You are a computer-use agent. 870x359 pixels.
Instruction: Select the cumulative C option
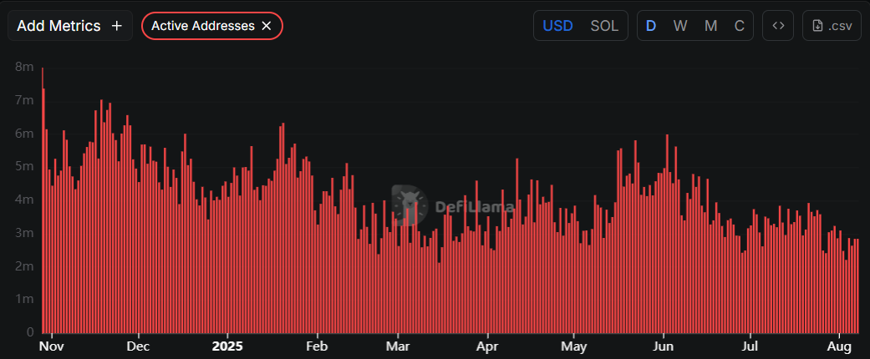(739, 26)
